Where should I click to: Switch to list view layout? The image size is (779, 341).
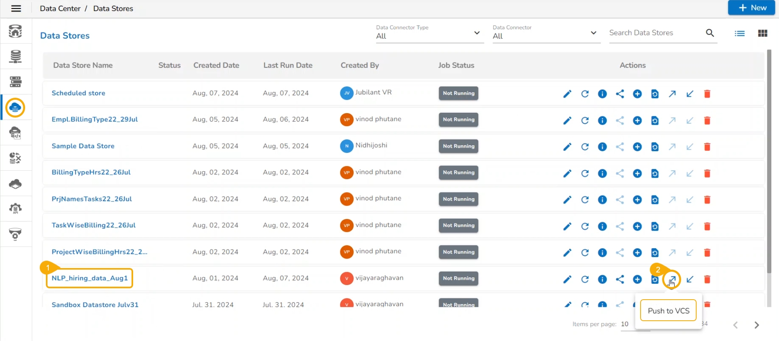(740, 33)
